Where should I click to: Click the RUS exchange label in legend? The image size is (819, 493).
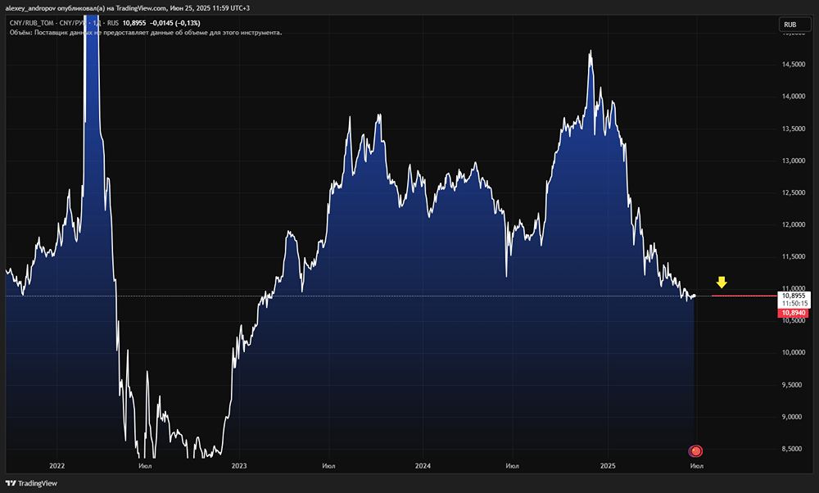point(113,23)
